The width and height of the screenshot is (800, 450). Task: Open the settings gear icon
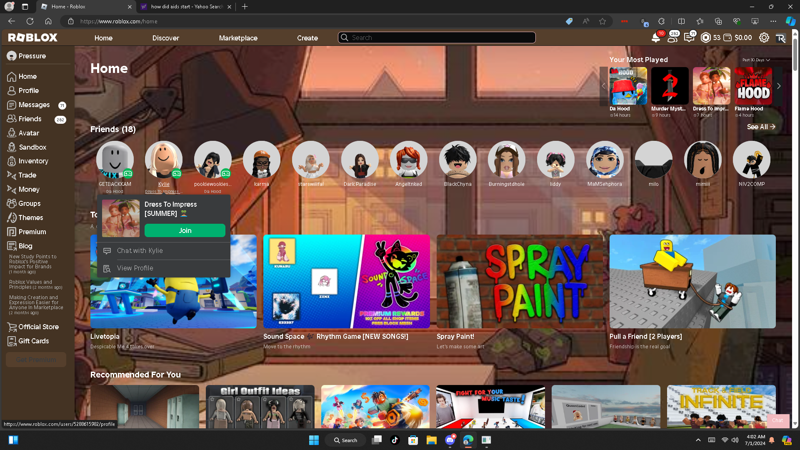(764, 38)
